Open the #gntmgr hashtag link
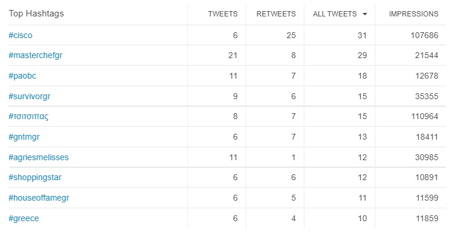463x247 pixels. pyautogui.click(x=24, y=137)
